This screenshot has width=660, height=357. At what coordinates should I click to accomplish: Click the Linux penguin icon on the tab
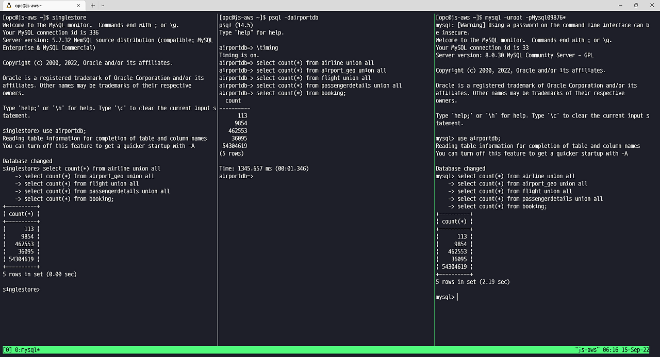[8, 5]
